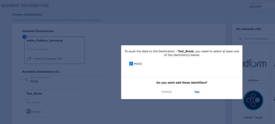The image size is (275, 124).
Task: Select the Adobe Target channel icon
Action: pyautogui.click(x=253, y=100)
